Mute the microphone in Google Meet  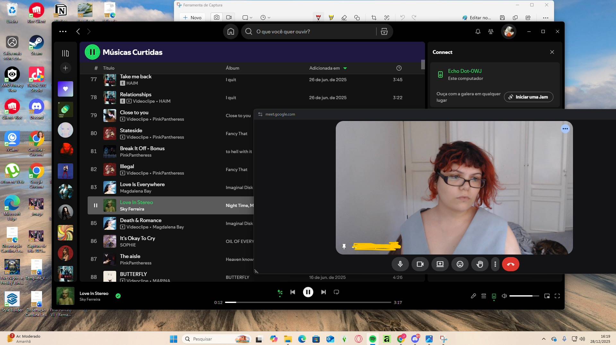(400, 264)
